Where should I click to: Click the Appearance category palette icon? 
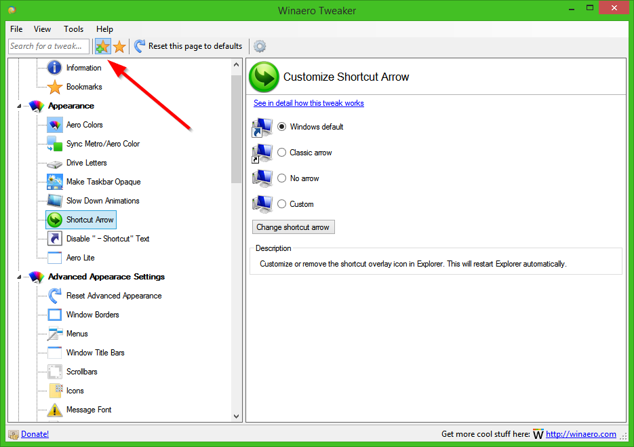37,106
